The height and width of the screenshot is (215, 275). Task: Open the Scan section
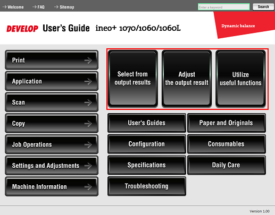pyautogui.click(x=52, y=102)
